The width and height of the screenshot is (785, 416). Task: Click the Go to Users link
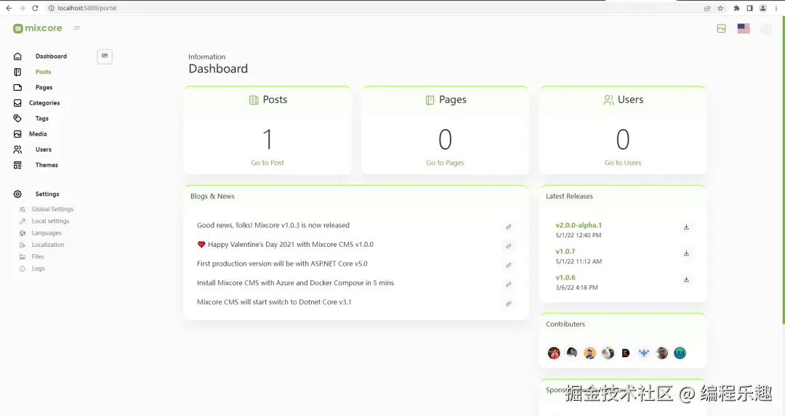623,163
